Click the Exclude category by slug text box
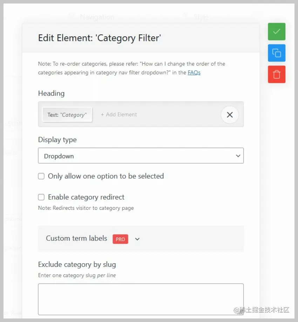 [140, 299]
